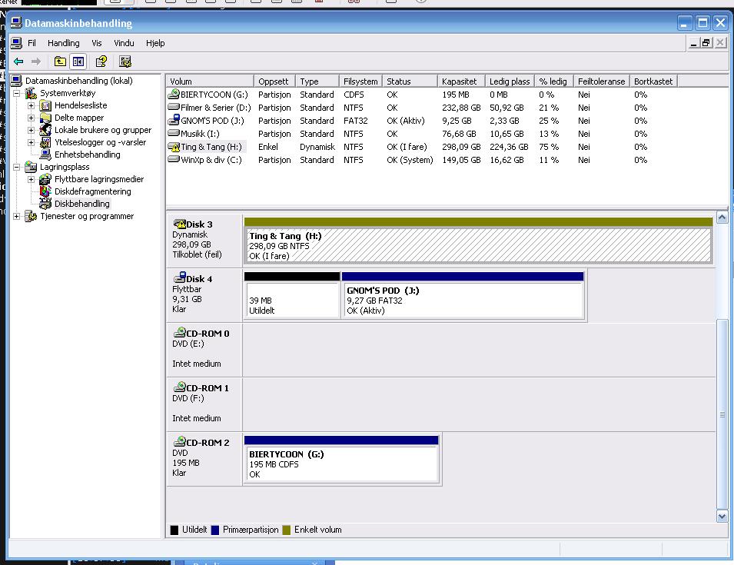Click the Flyttbare lagringsmedier icon

tap(45, 179)
